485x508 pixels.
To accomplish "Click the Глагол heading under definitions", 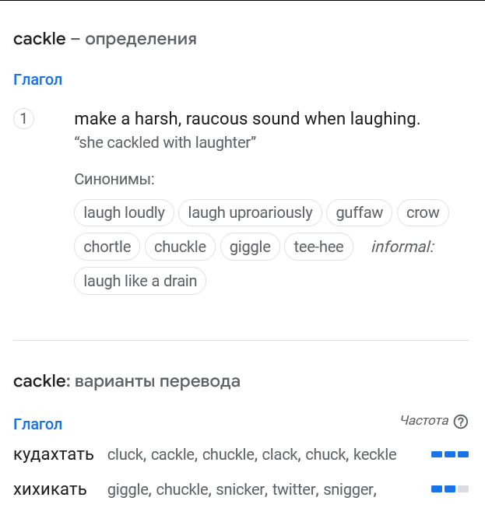I will point(37,79).
